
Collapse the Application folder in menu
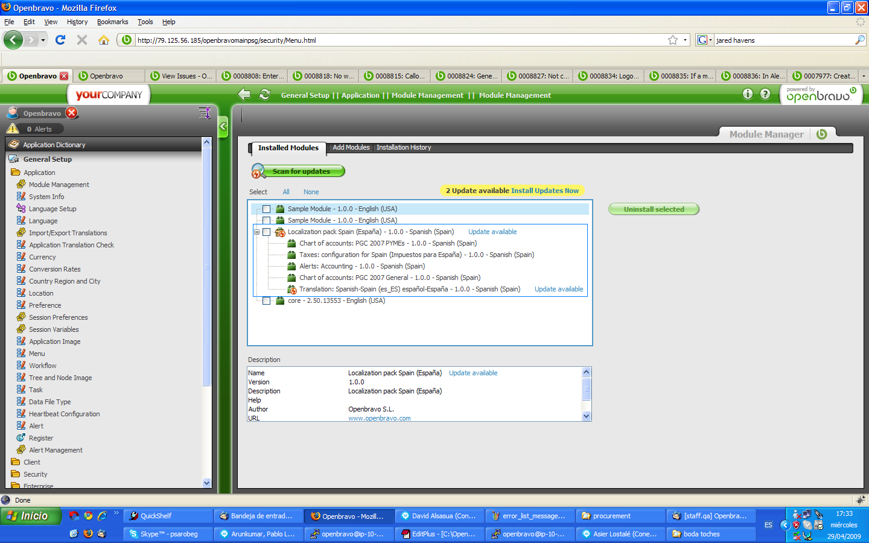tap(16, 173)
